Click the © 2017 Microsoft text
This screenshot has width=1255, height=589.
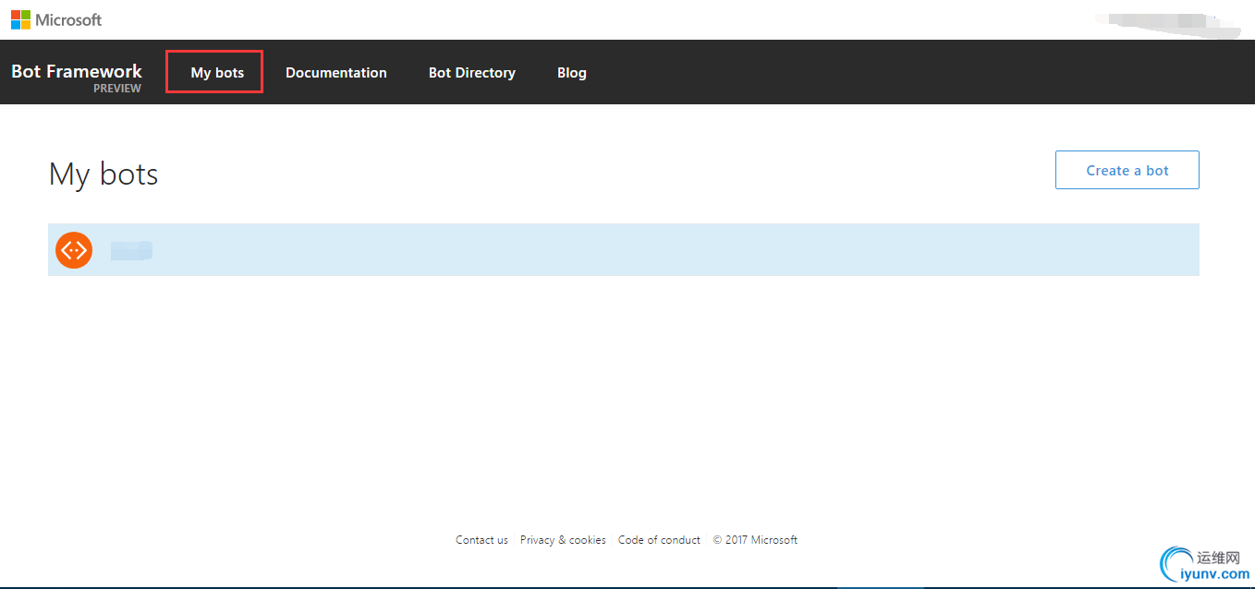point(755,540)
